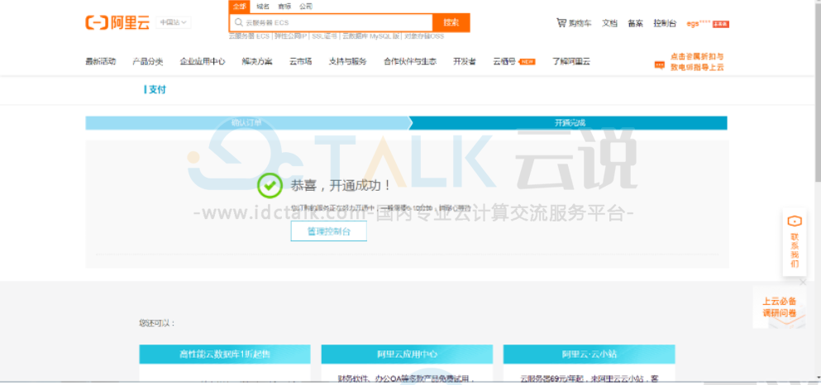The image size is (821, 385).
Task: Open the 文档 link in header
Action: pos(609,23)
